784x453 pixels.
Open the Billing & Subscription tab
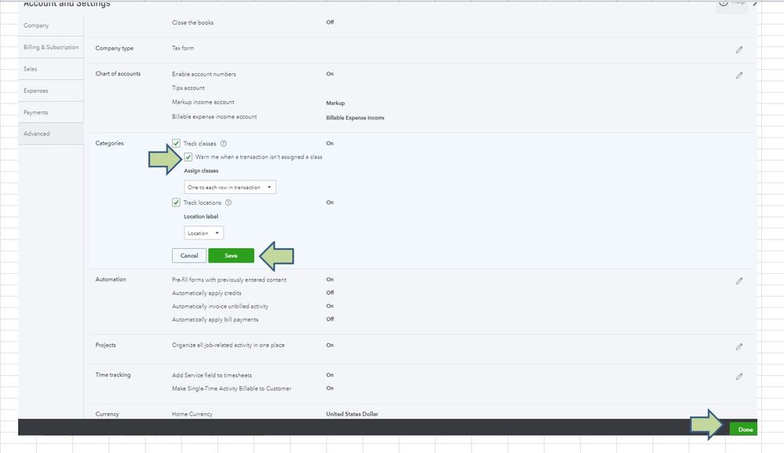(51, 47)
